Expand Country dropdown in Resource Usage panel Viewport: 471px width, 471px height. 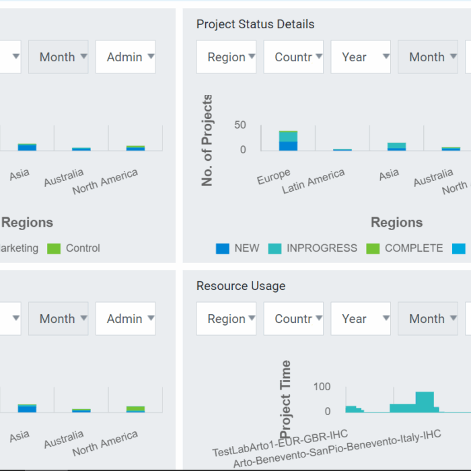(293, 318)
